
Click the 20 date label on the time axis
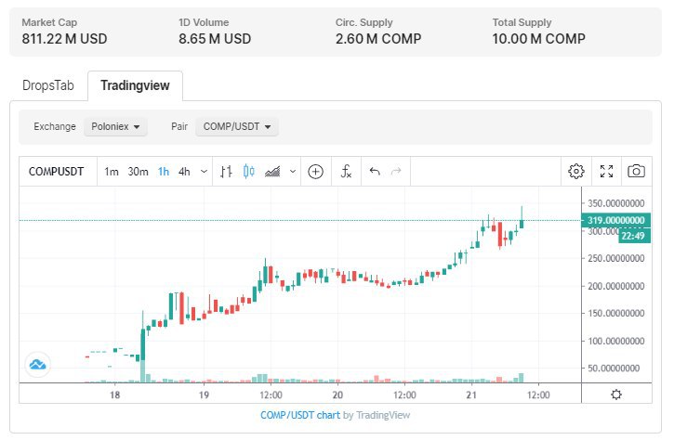pyautogui.click(x=337, y=395)
